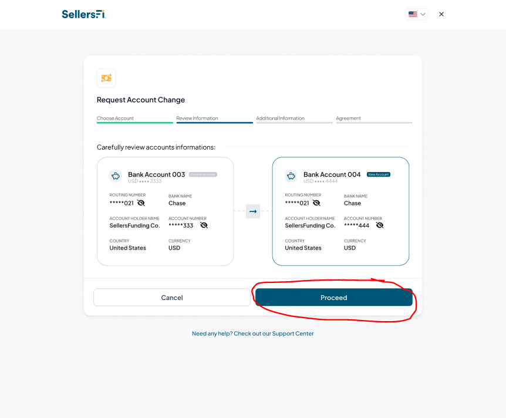Click the US flag icon

413,14
